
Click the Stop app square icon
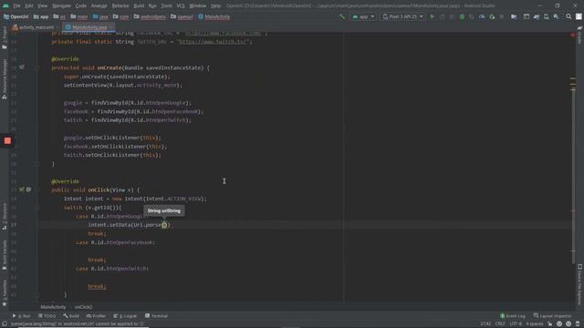coord(502,16)
